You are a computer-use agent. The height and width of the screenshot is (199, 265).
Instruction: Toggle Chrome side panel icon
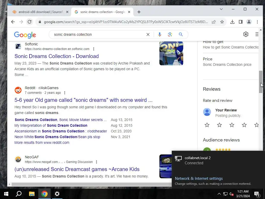point(241,22)
